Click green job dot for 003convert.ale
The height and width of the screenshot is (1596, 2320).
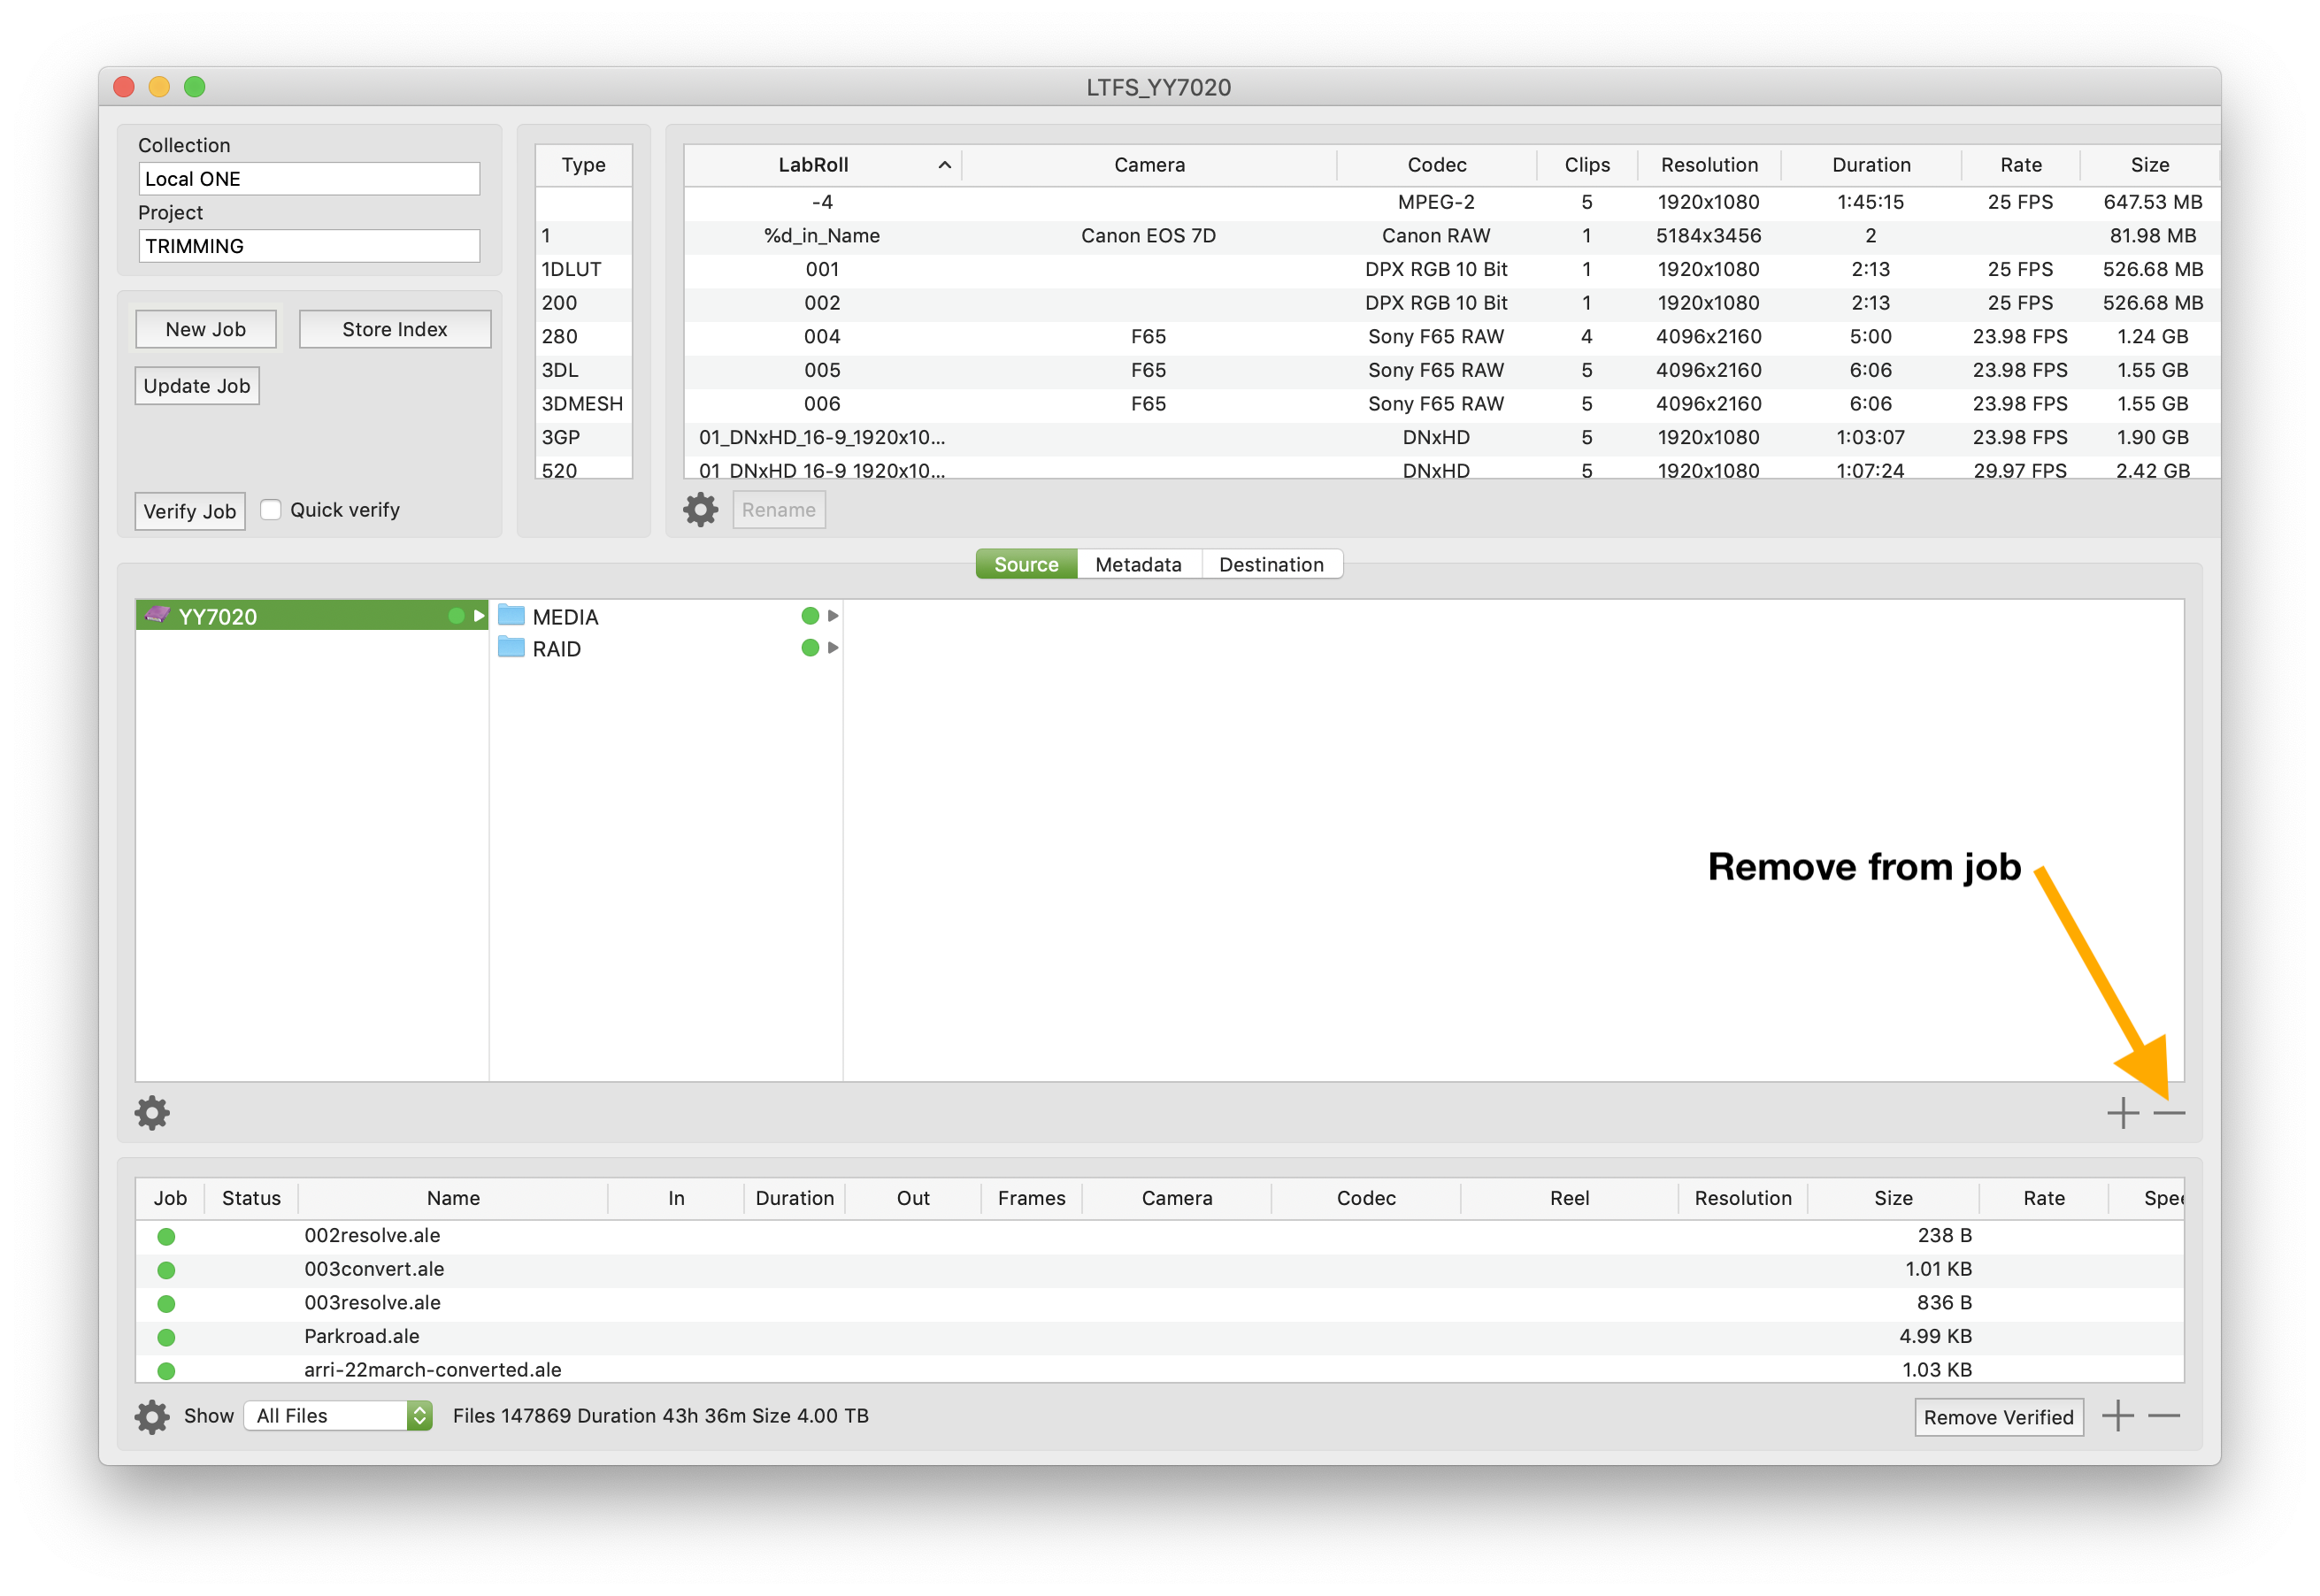point(166,1270)
